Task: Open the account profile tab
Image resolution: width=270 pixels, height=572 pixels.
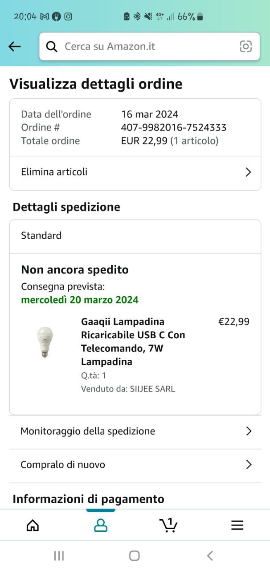Action: (101, 526)
